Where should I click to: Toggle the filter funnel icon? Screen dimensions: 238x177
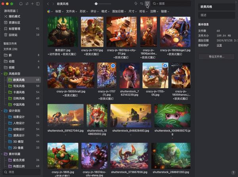147,4
